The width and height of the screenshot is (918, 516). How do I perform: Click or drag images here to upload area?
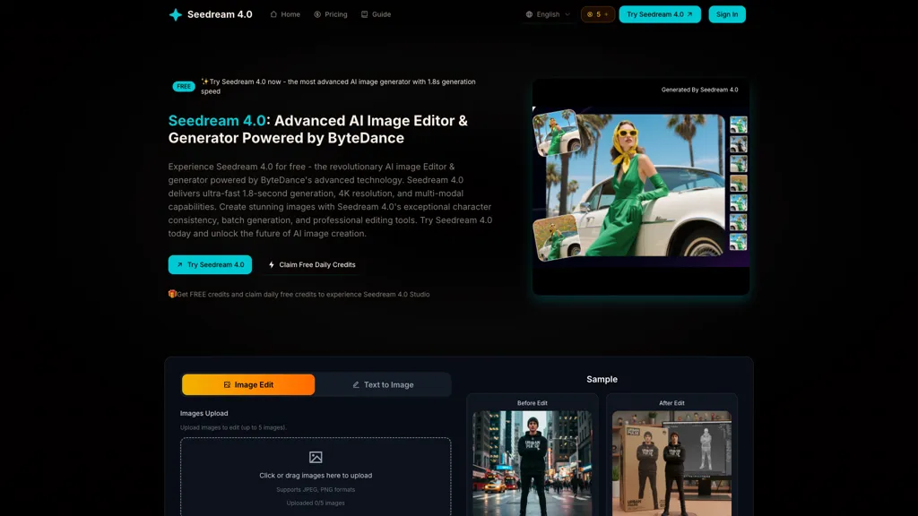coord(316,476)
